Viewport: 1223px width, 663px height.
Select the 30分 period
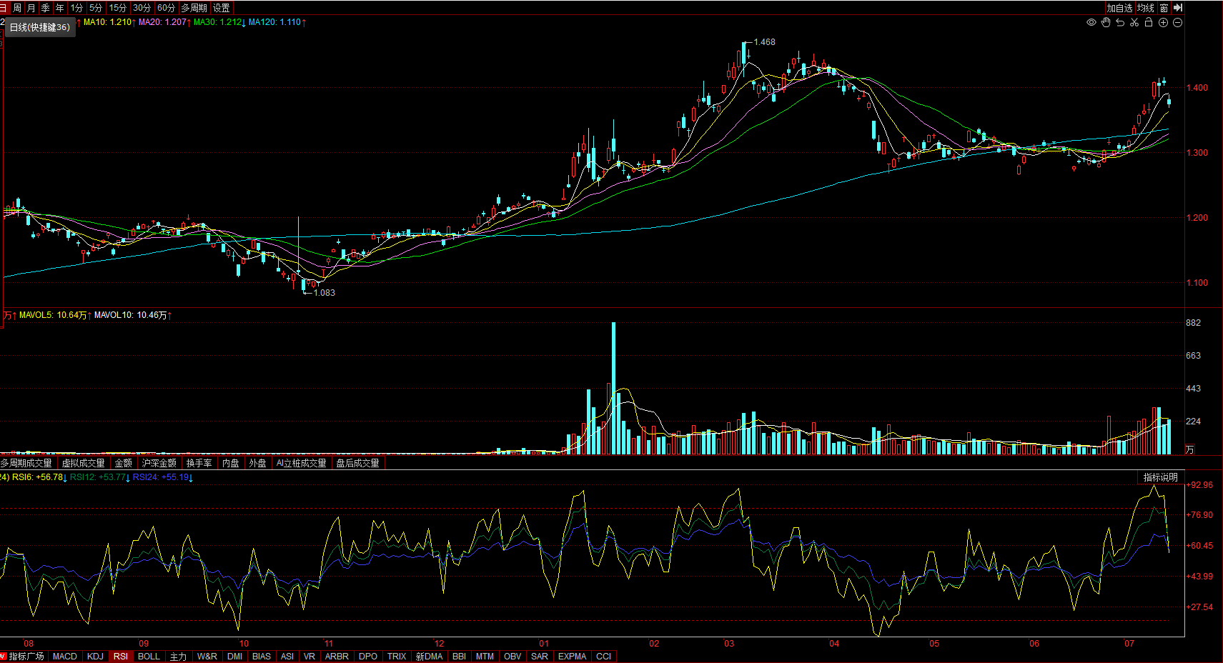point(142,8)
